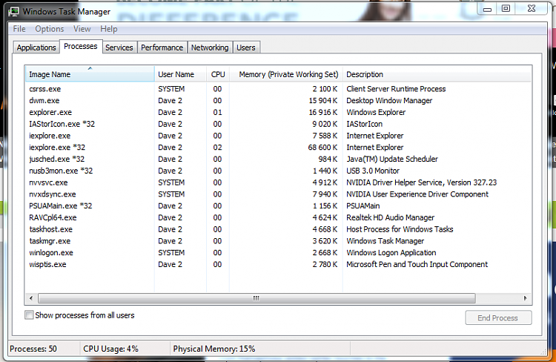Viewport: 556px width, 362px height.
Task: Click the 68 600 K memory value
Action: click(x=322, y=148)
